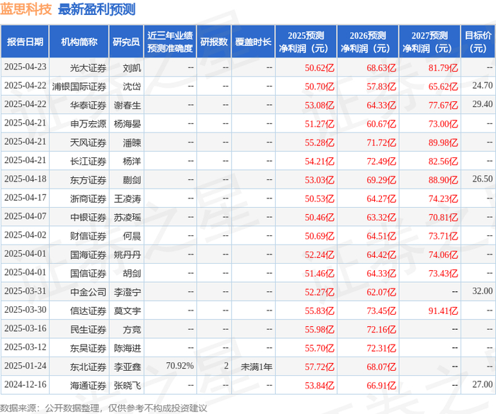496x414 pixels.
Task: Click the 66.91亿 profit value
Action: [x=381, y=385]
